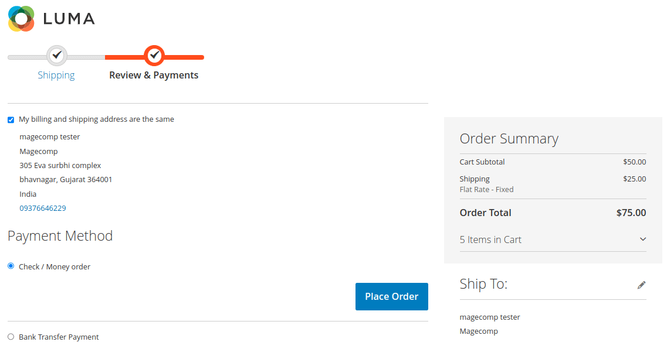Edit Ship To address with pencil icon
This screenshot has height=342, width=667.
tap(641, 285)
